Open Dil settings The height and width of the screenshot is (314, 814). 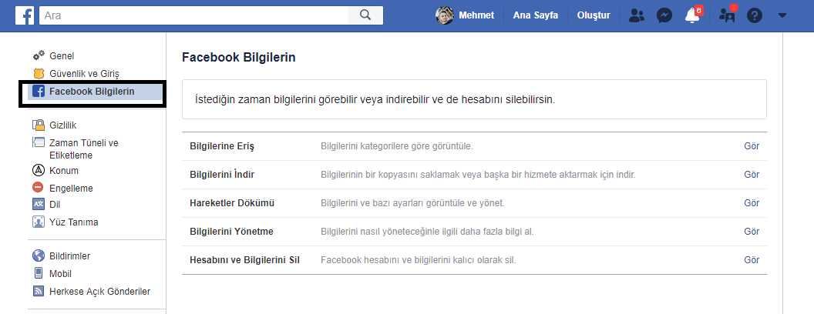[x=55, y=204]
